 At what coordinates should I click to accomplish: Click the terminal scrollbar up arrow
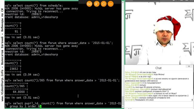[123, 2]
